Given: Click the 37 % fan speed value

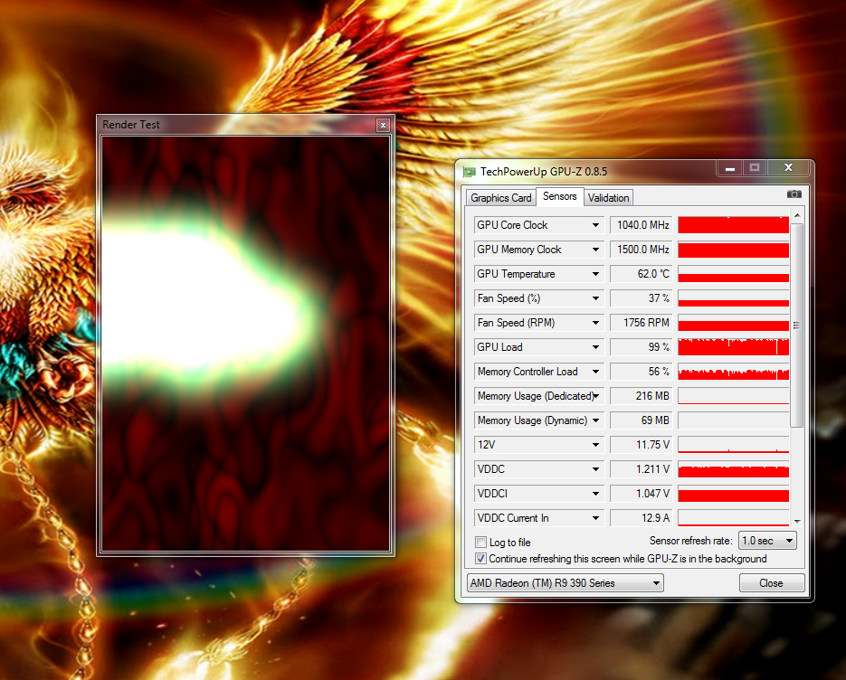Looking at the screenshot, I should [x=642, y=298].
